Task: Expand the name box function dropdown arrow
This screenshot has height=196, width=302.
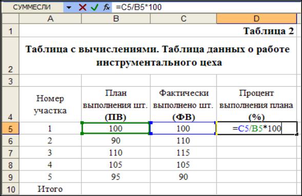Action: 69,8
